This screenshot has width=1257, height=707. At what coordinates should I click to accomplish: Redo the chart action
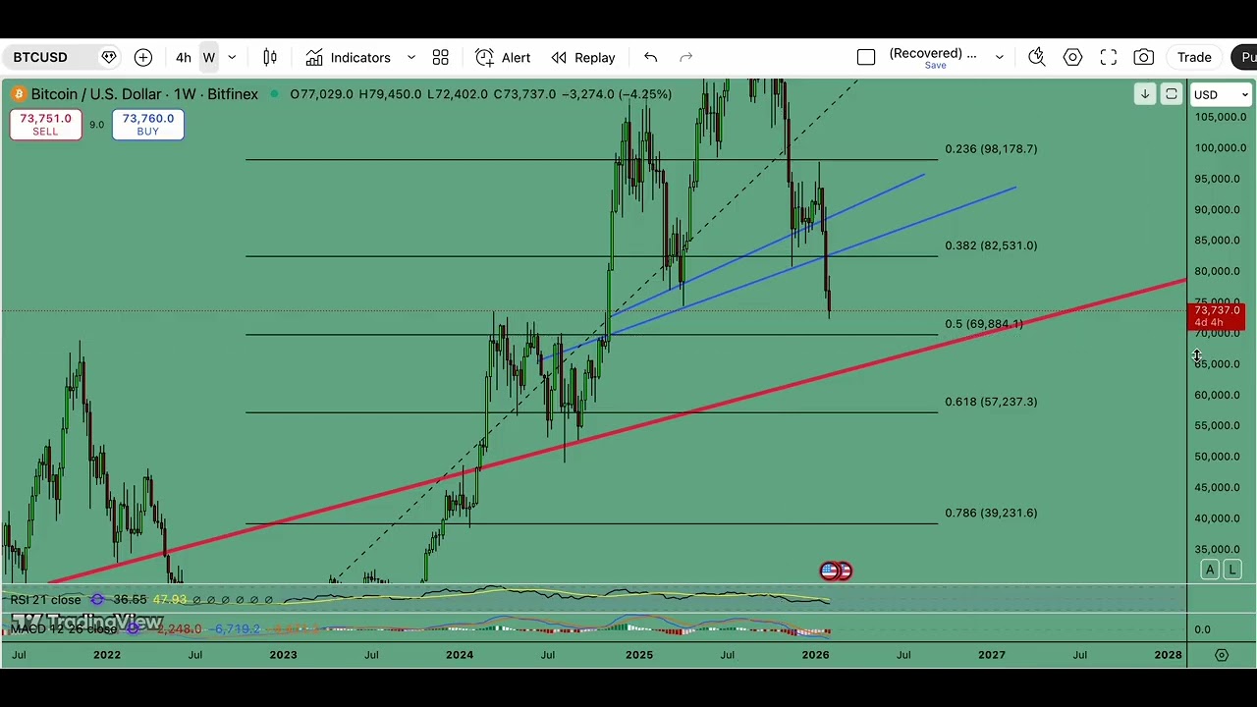click(686, 57)
